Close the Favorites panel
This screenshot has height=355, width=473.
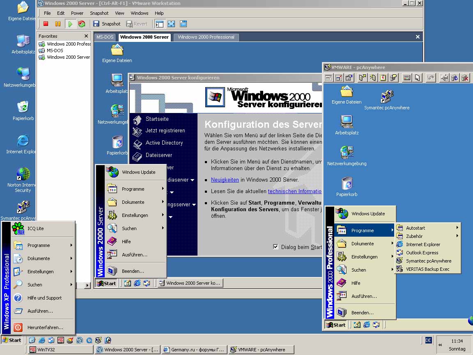[86, 36]
